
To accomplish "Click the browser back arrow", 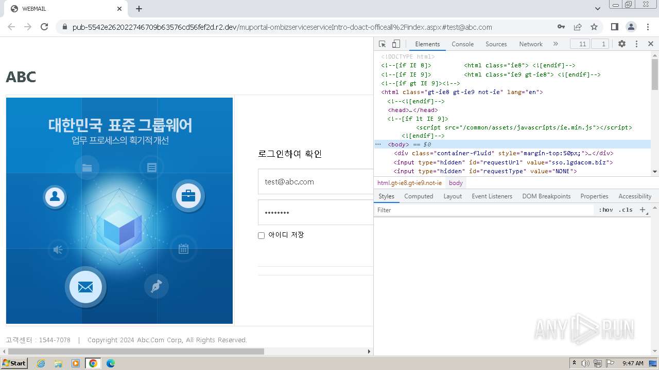I will coord(11,27).
